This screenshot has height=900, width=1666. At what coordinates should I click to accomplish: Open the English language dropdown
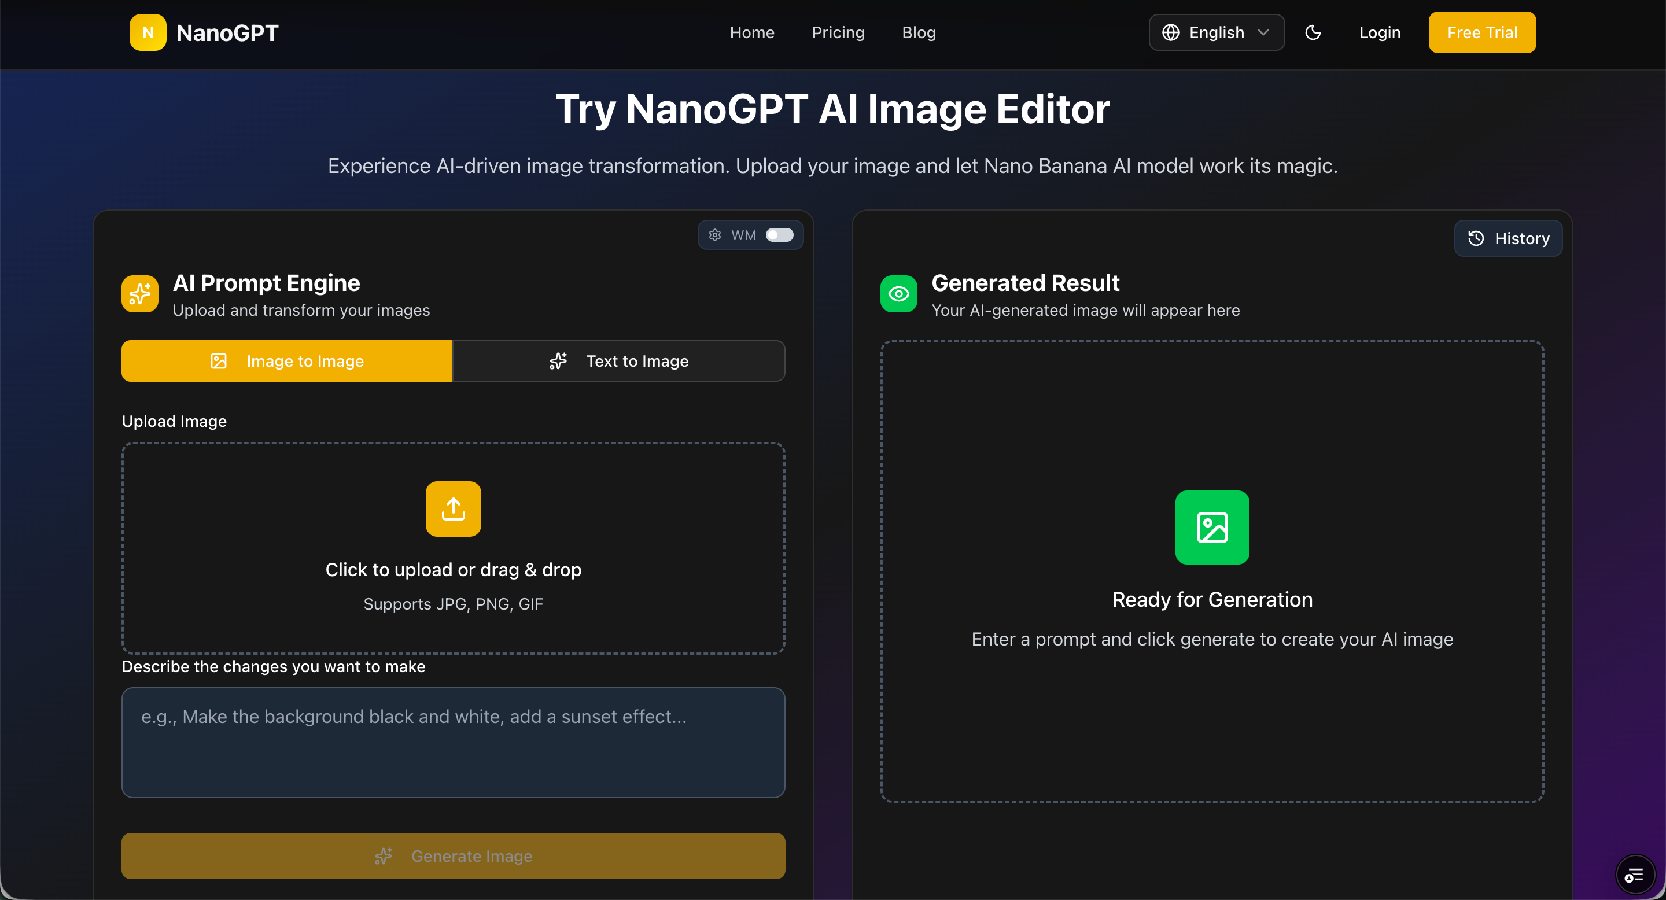tap(1217, 32)
